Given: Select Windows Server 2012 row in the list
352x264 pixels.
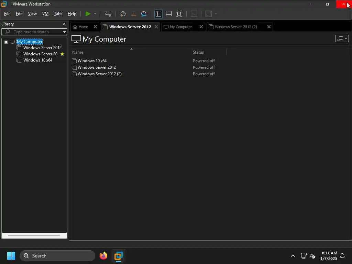Looking at the screenshot, I should (97, 67).
